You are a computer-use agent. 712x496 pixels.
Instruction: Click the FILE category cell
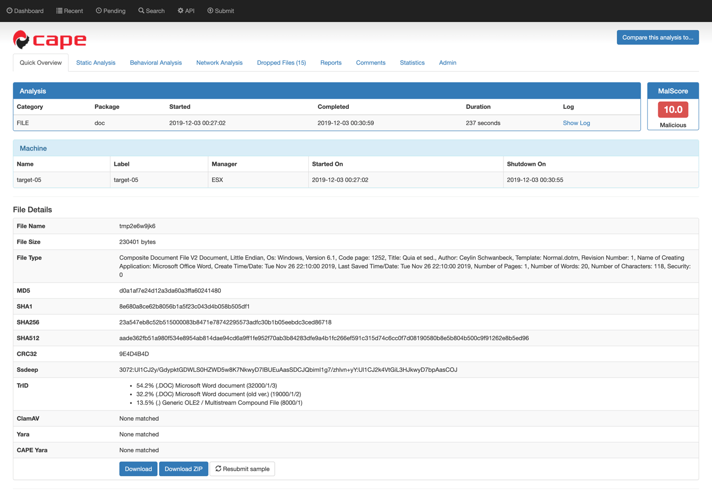pyautogui.click(x=23, y=123)
